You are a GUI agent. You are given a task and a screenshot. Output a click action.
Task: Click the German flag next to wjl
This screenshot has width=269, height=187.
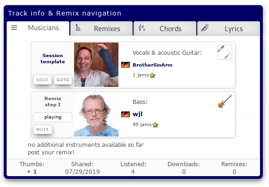[x=126, y=114]
